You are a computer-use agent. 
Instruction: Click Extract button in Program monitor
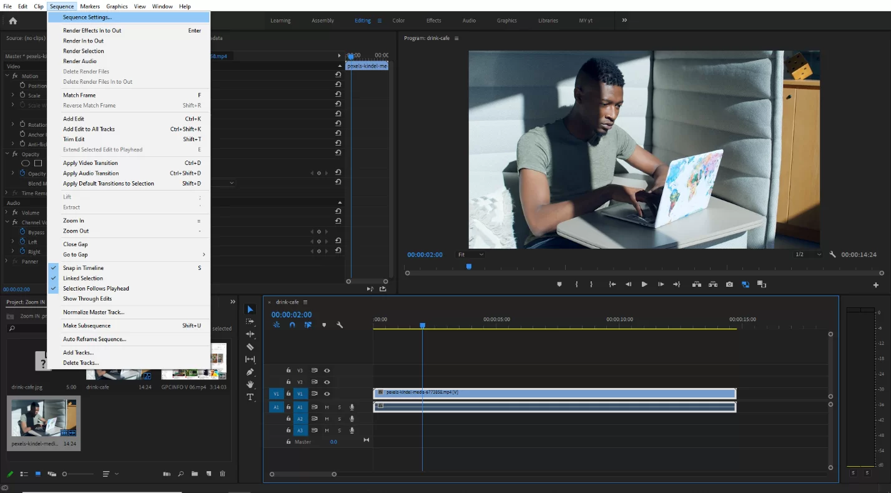click(713, 284)
